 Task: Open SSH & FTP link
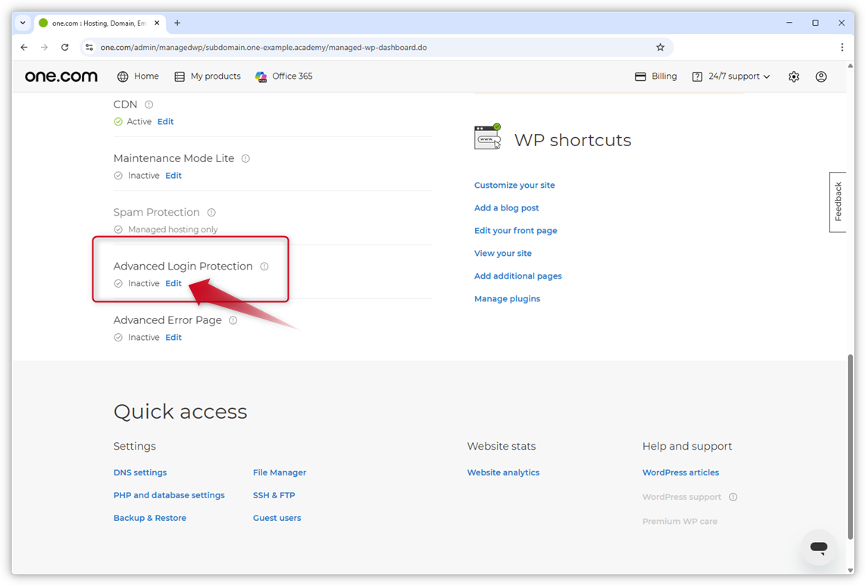tap(274, 495)
